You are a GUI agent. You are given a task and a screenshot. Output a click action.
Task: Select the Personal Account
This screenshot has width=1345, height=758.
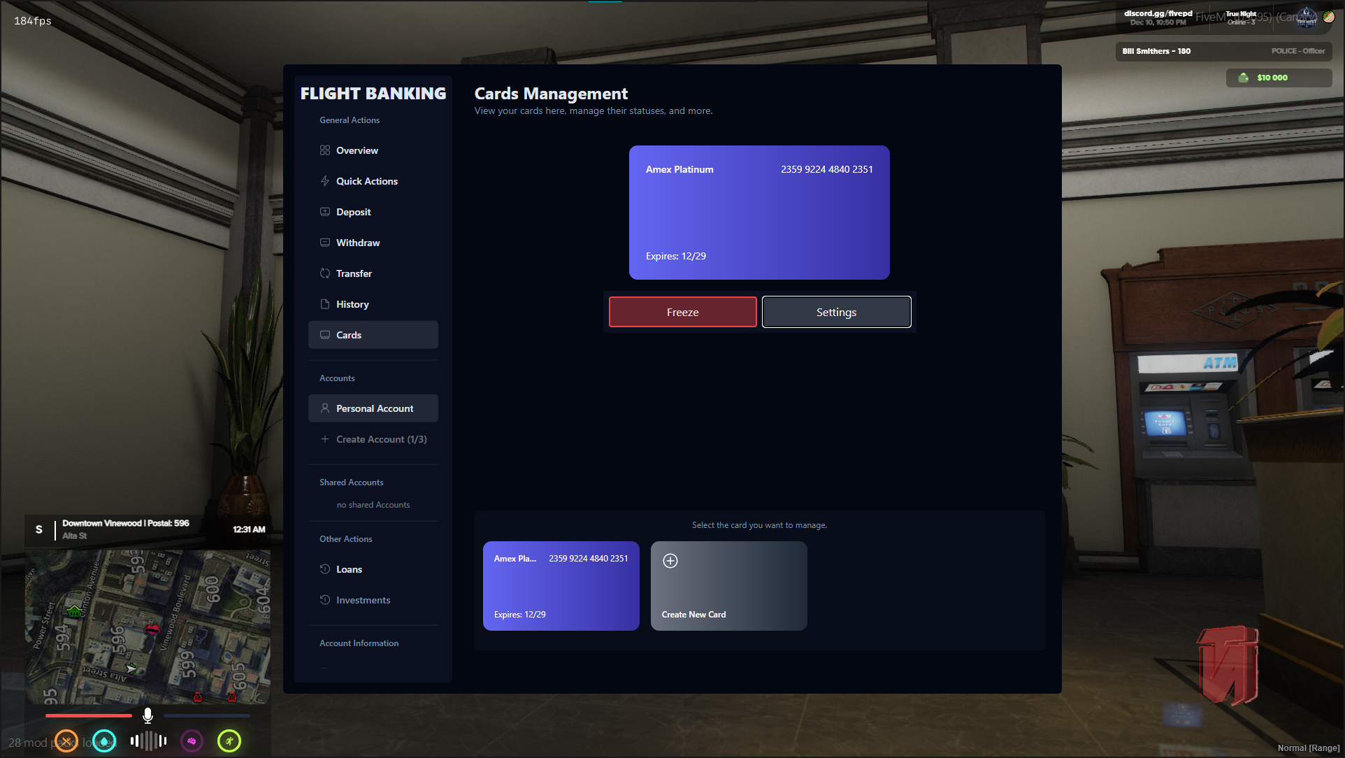(x=373, y=408)
